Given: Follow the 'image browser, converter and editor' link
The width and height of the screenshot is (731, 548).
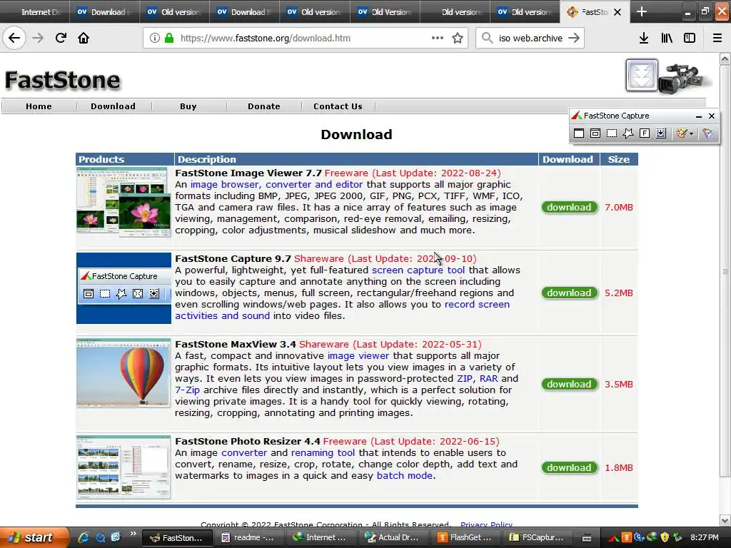Looking at the screenshot, I should (x=276, y=185).
